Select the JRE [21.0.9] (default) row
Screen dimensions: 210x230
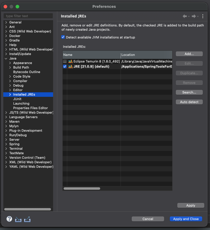117,66
